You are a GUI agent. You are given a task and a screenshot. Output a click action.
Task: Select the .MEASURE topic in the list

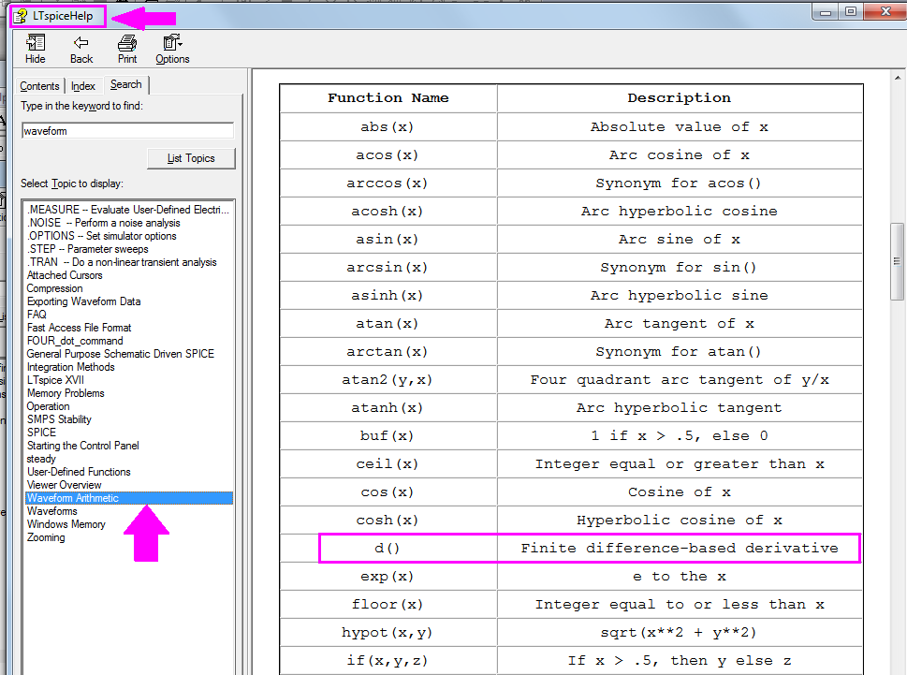click(128, 210)
